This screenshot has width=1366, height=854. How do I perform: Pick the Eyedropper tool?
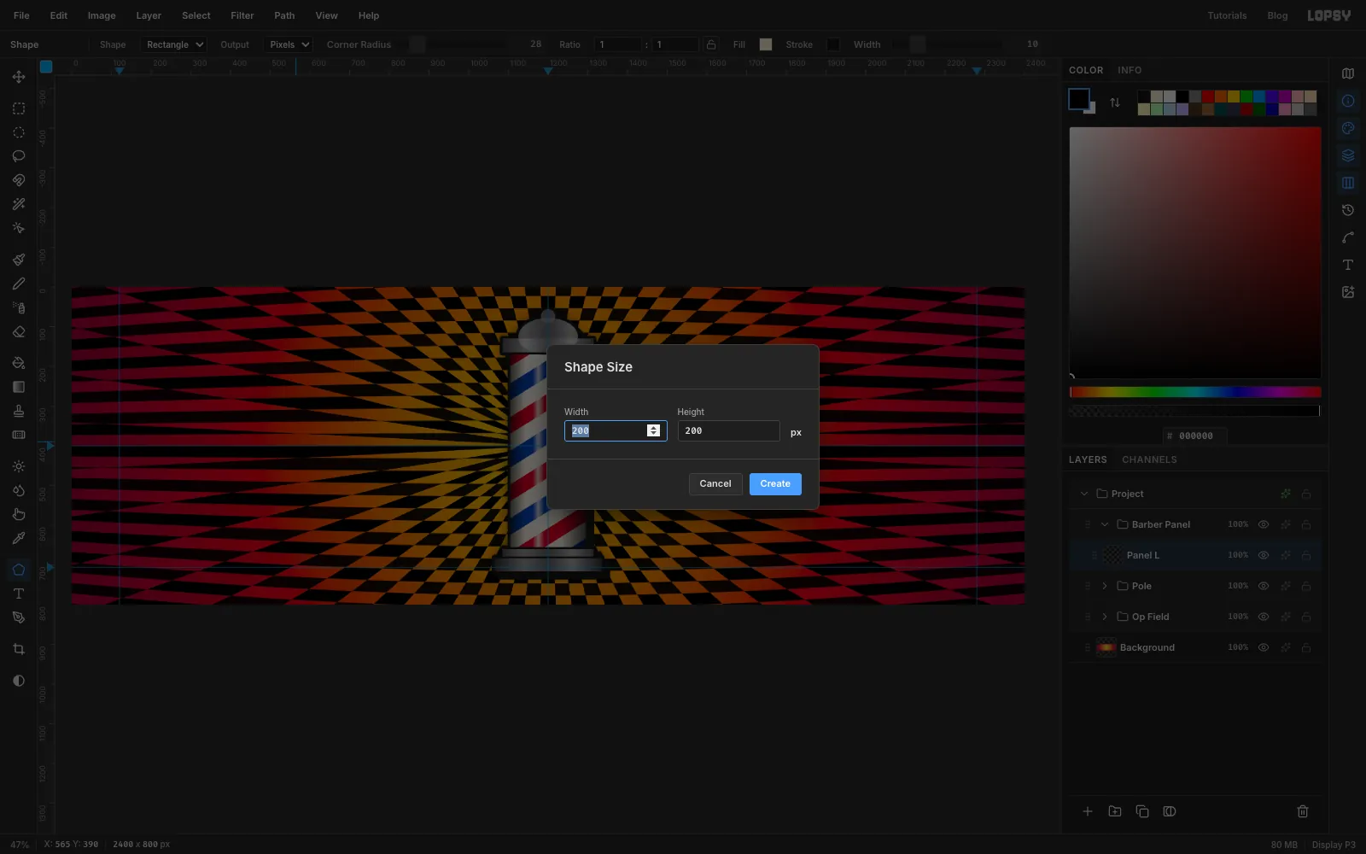pos(18,538)
